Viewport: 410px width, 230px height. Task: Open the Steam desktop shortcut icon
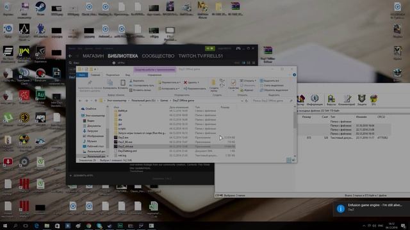click(x=40, y=8)
